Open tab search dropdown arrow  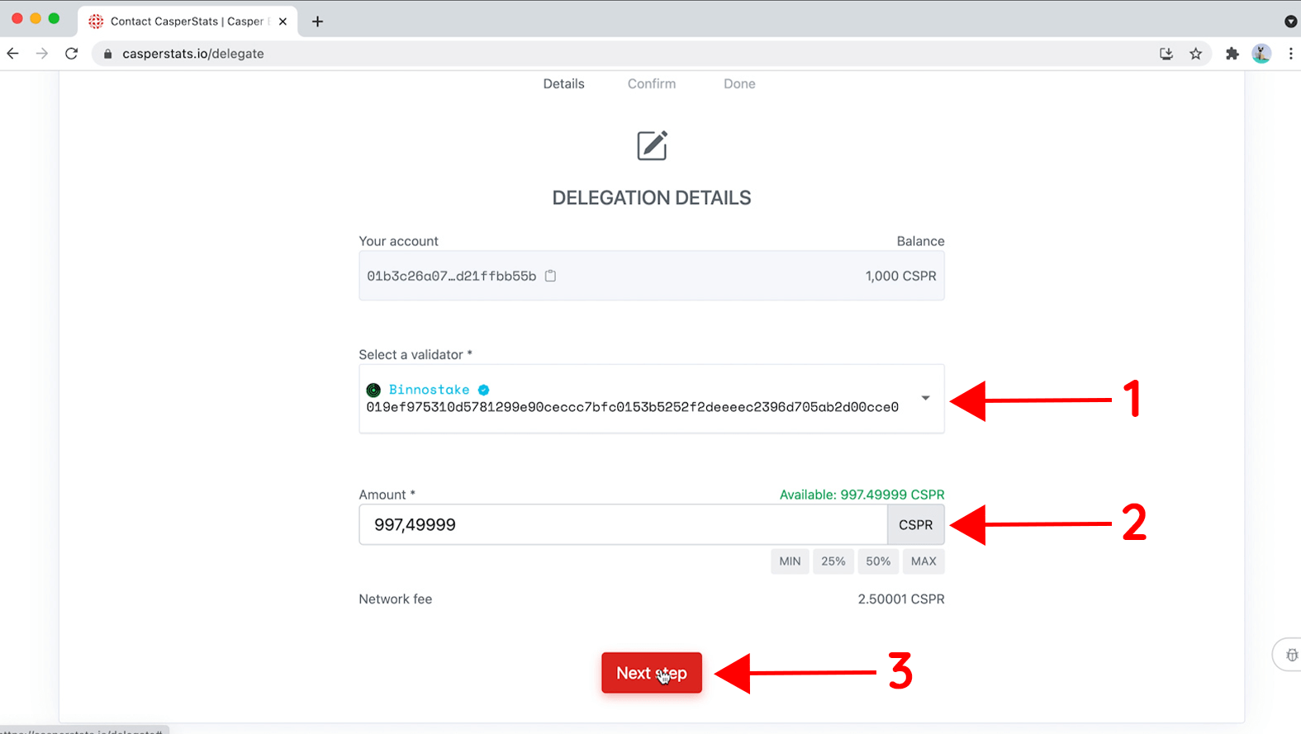(x=1290, y=21)
